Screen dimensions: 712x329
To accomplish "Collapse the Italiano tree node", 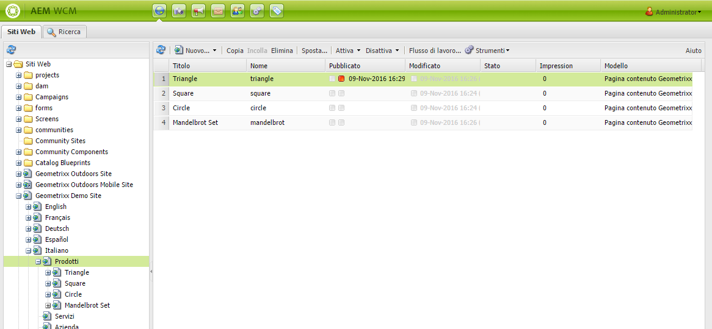I will coord(29,250).
